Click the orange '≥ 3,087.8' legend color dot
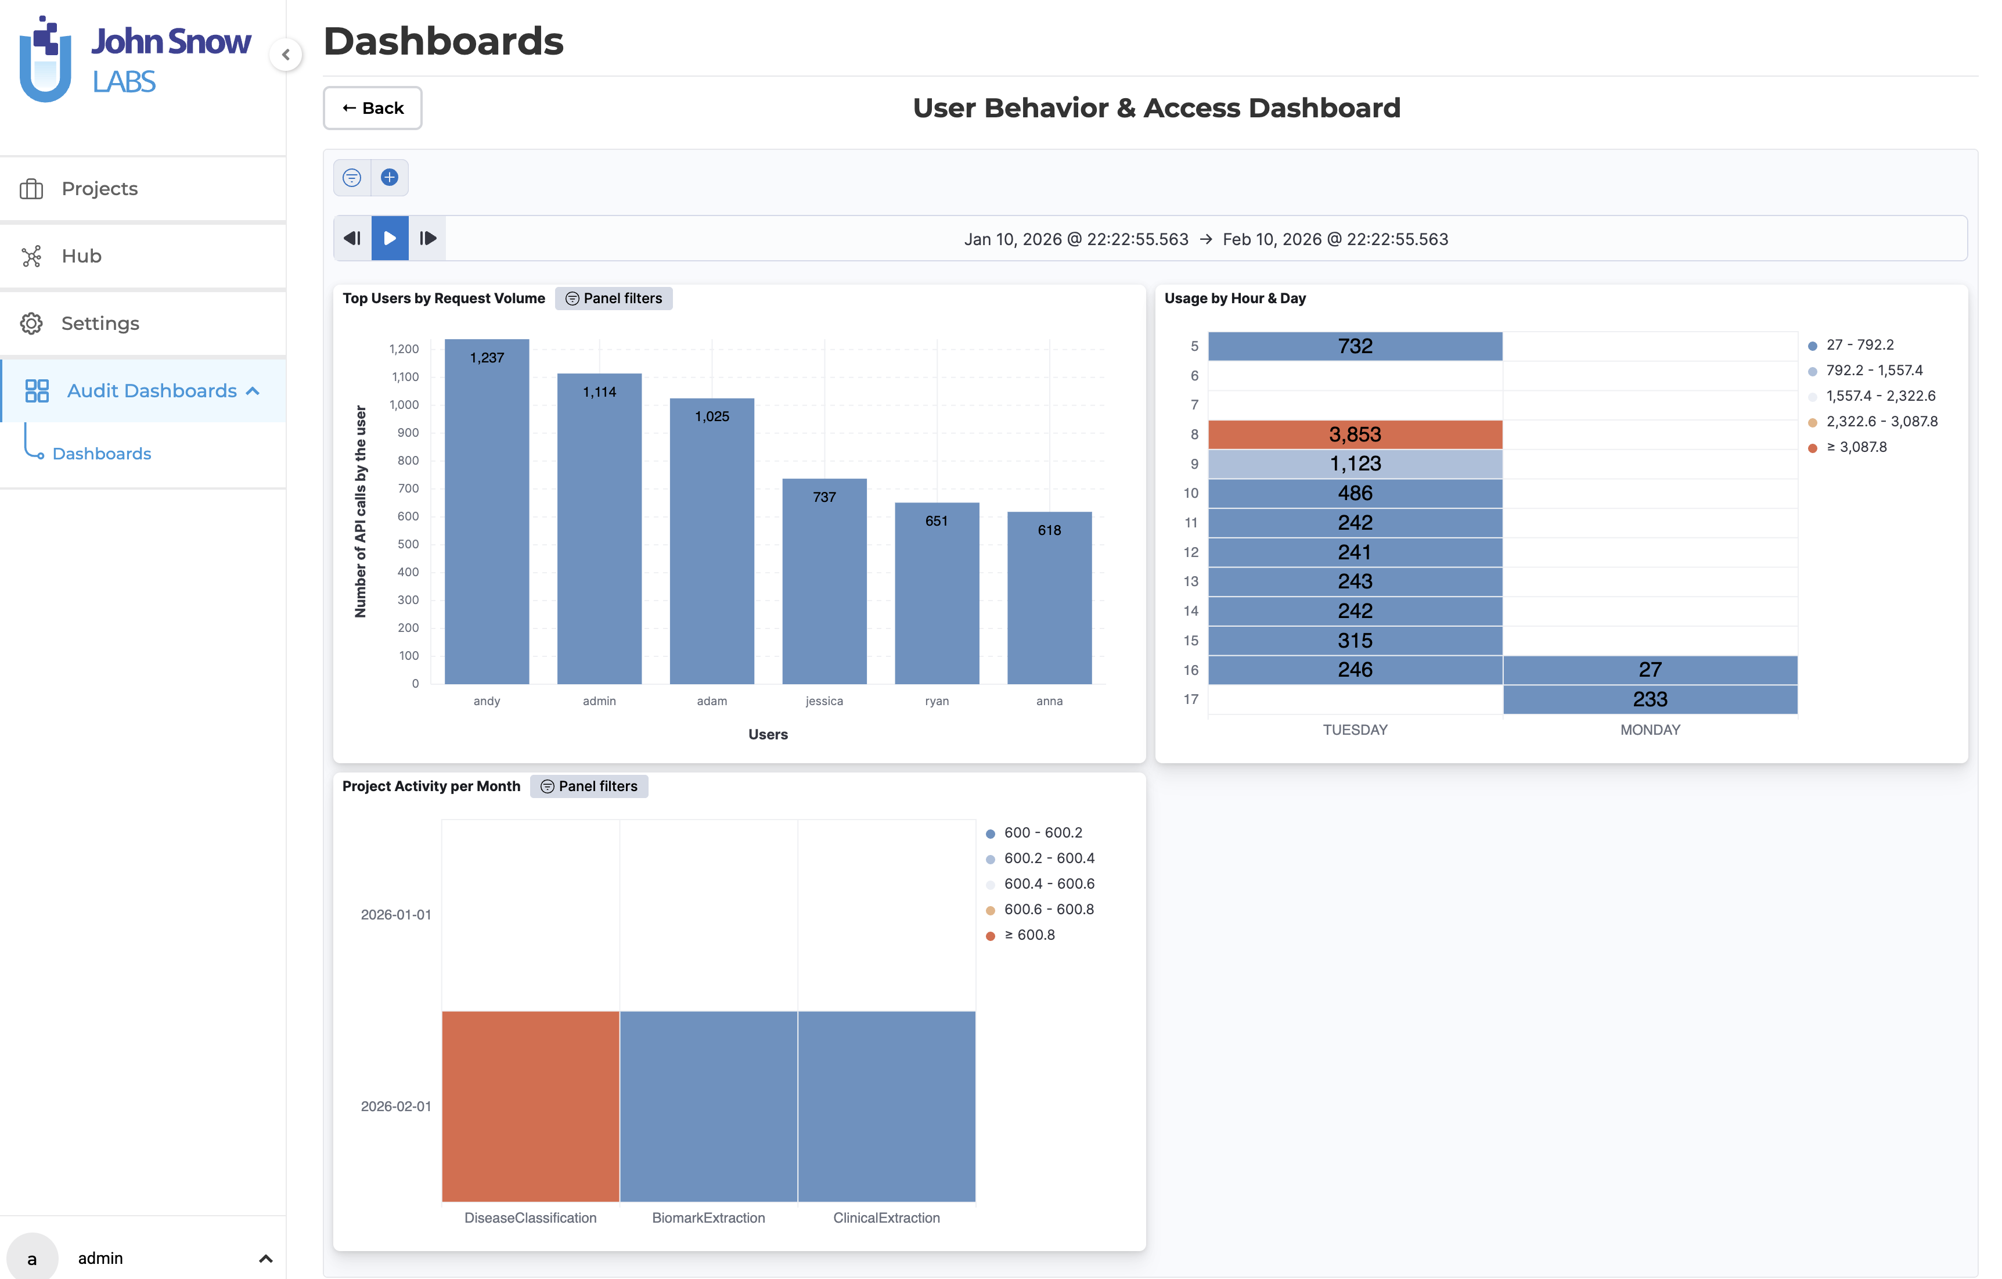The height and width of the screenshot is (1279, 2002). click(1813, 447)
